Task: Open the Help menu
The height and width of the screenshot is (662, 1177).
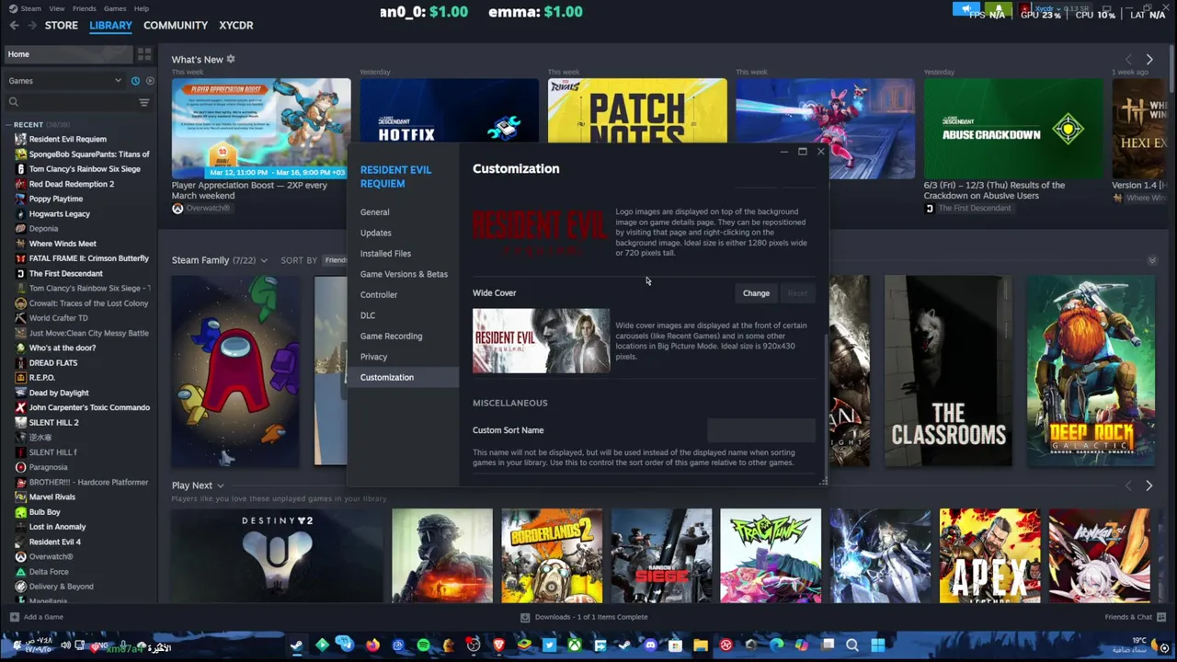Action: click(x=142, y=8)
